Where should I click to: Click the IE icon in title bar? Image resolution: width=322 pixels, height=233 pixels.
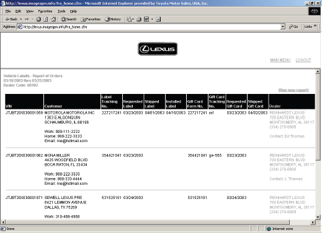pos(3,3)
